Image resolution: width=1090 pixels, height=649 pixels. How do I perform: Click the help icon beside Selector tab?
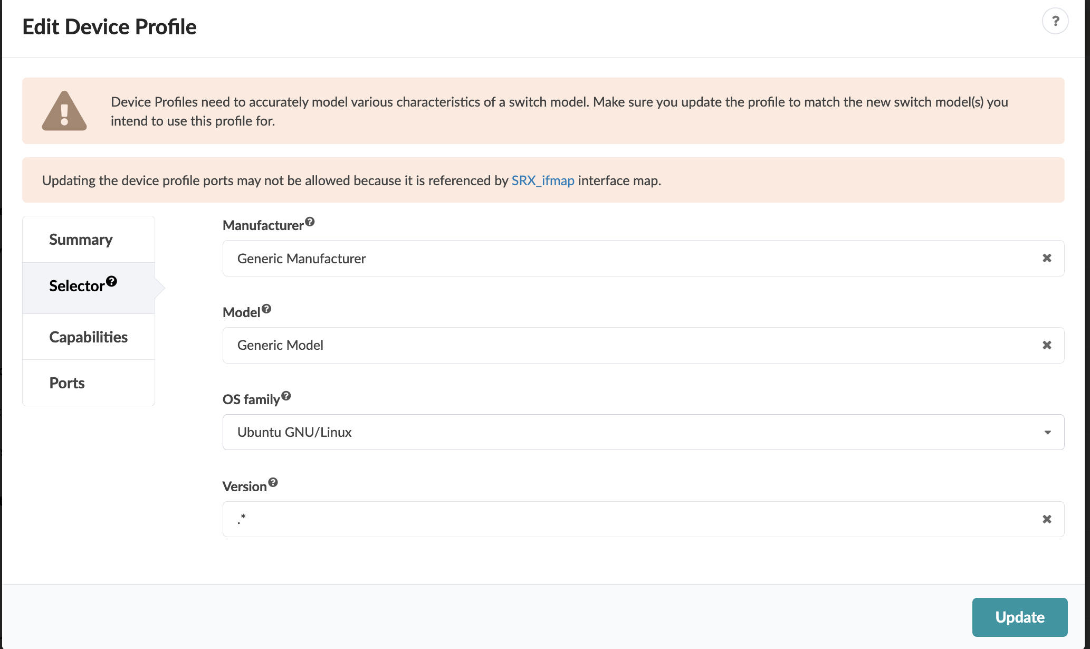[x=111, y=281]
